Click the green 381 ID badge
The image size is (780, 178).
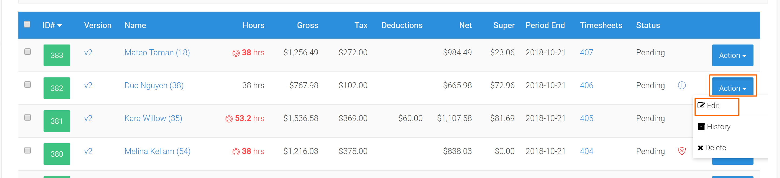[x=57, y=121]
